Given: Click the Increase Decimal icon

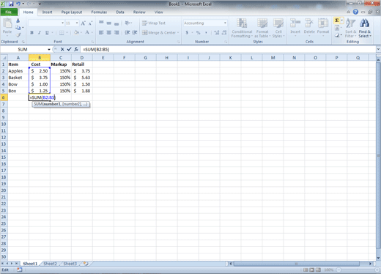Looking at the screenshot, I should [x=216, y=32].
